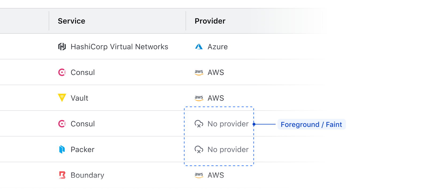447x189 pixels.
Task: Select the Boundary service name
Action: pyautogui.click(x=87, y=175)
